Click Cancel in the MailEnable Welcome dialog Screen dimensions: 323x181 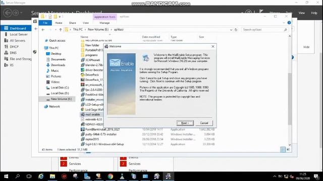204,123
